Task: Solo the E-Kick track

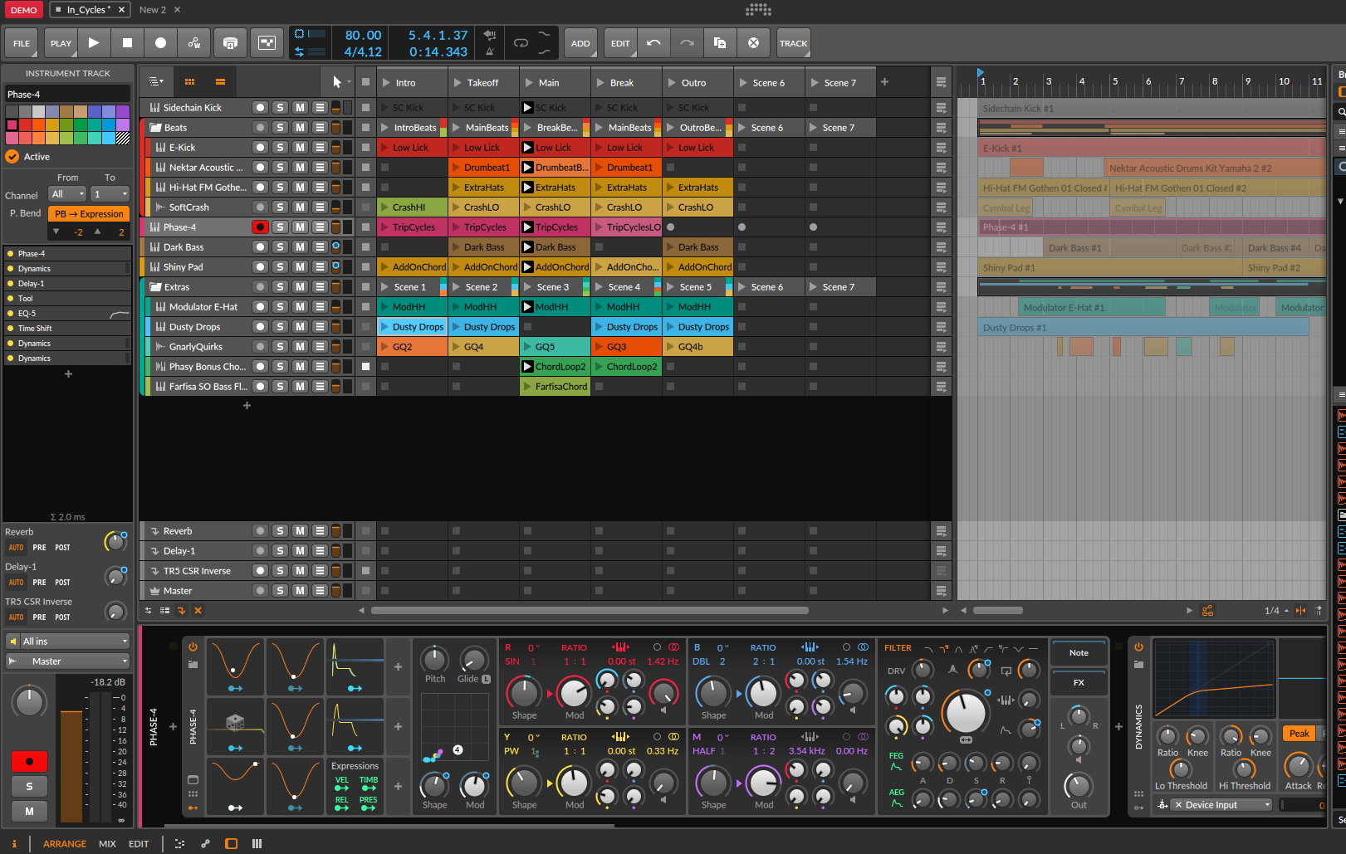Action: coord(281,148)
